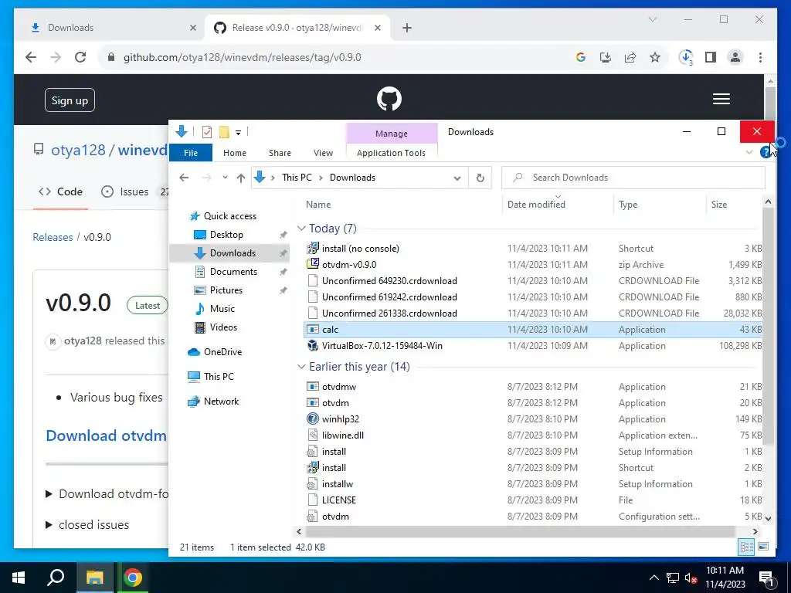Open Chrome three-dot menu

point(760,57)
